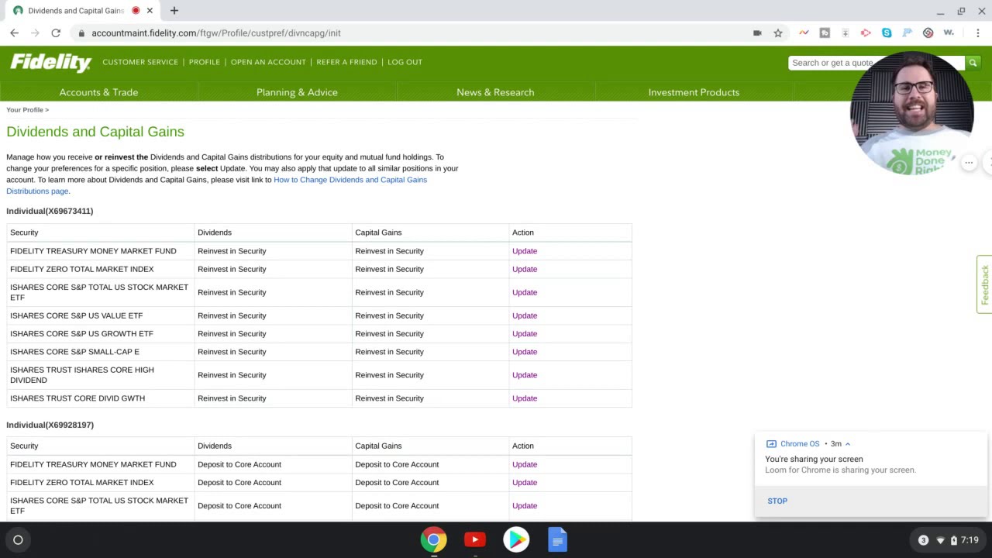Click the address bar URL
992x558 pixels.
[216, 33]
